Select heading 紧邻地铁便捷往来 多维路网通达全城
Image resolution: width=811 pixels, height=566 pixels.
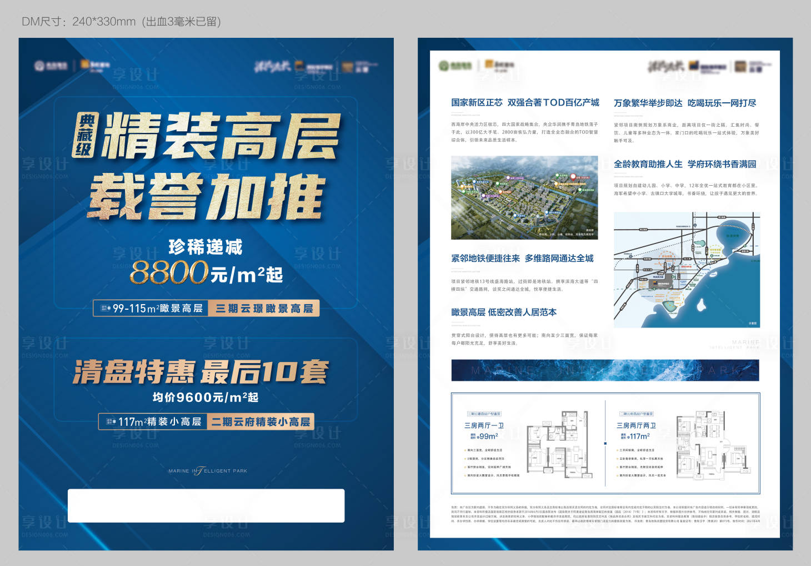coord(522,259)
